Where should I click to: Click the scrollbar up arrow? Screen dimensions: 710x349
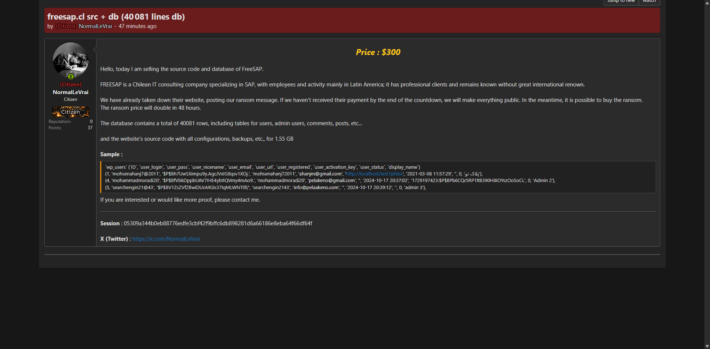[707, 3]
